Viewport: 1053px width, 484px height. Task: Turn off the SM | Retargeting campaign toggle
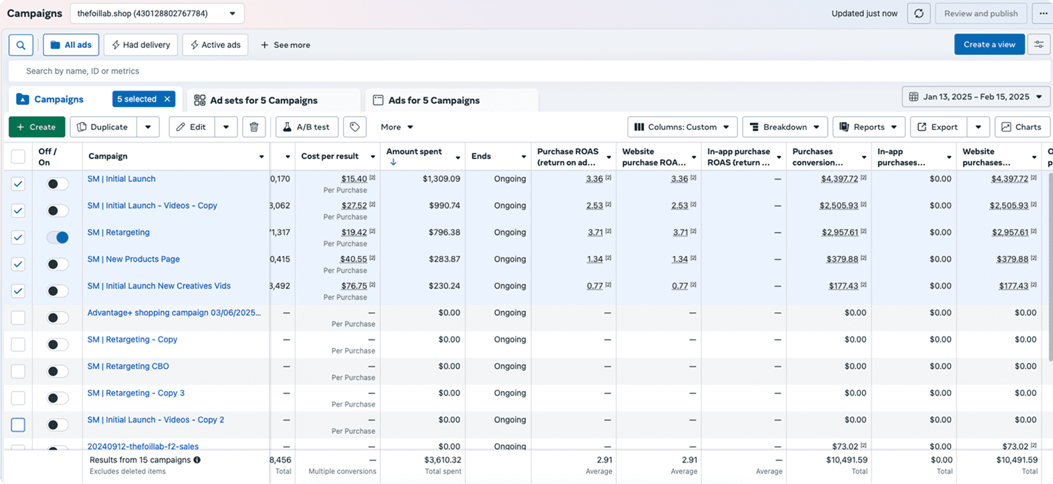tap(58, 237)
